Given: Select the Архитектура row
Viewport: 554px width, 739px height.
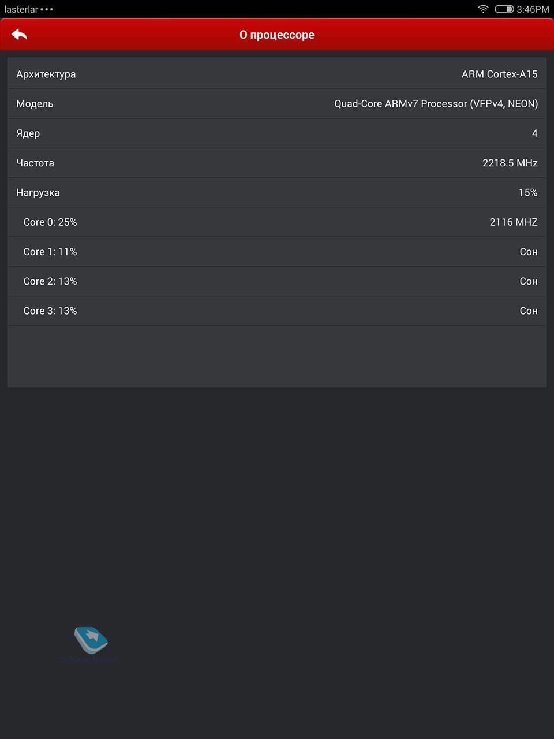Looking at the screenshot, I should tap(277, 74).
